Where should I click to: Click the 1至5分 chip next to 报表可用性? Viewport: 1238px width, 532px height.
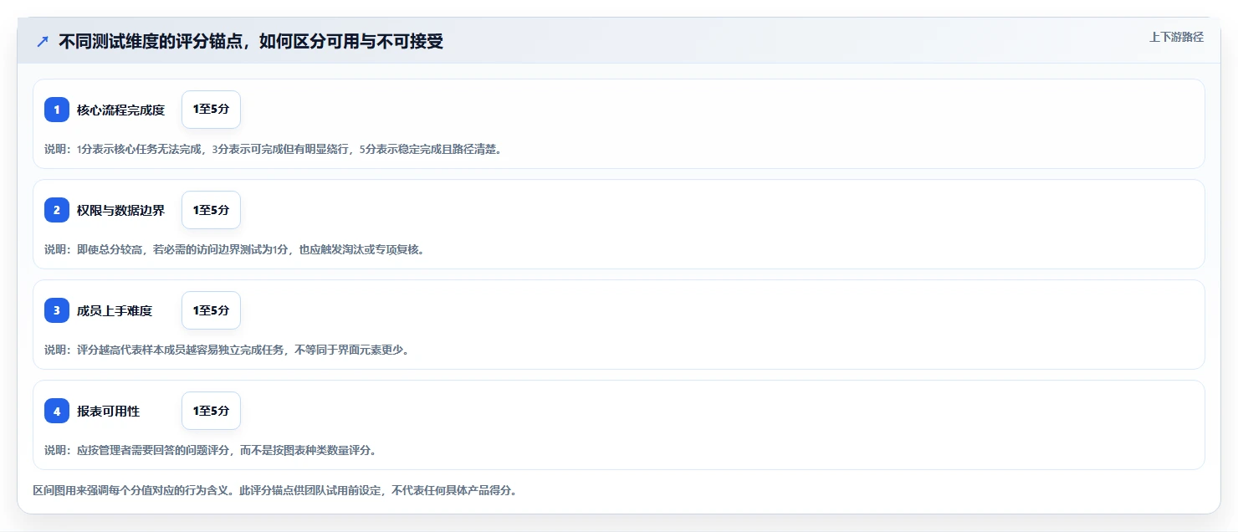point(211,411)
